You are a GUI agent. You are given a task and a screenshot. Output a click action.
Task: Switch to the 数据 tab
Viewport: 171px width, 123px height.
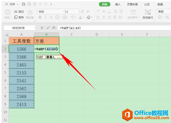click(160, 4)
